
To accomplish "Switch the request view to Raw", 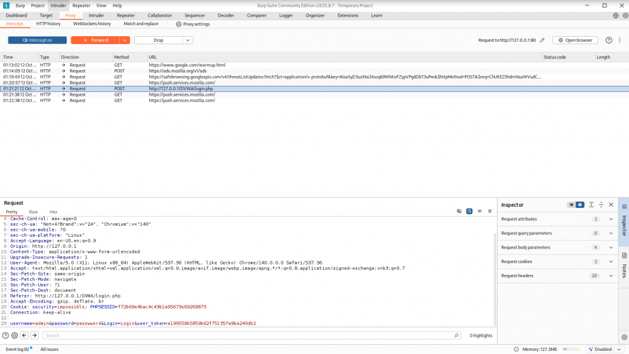I will tap(33, 212).
